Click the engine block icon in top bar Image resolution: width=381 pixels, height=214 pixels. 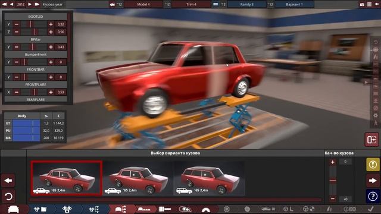(x=216, y=4)
